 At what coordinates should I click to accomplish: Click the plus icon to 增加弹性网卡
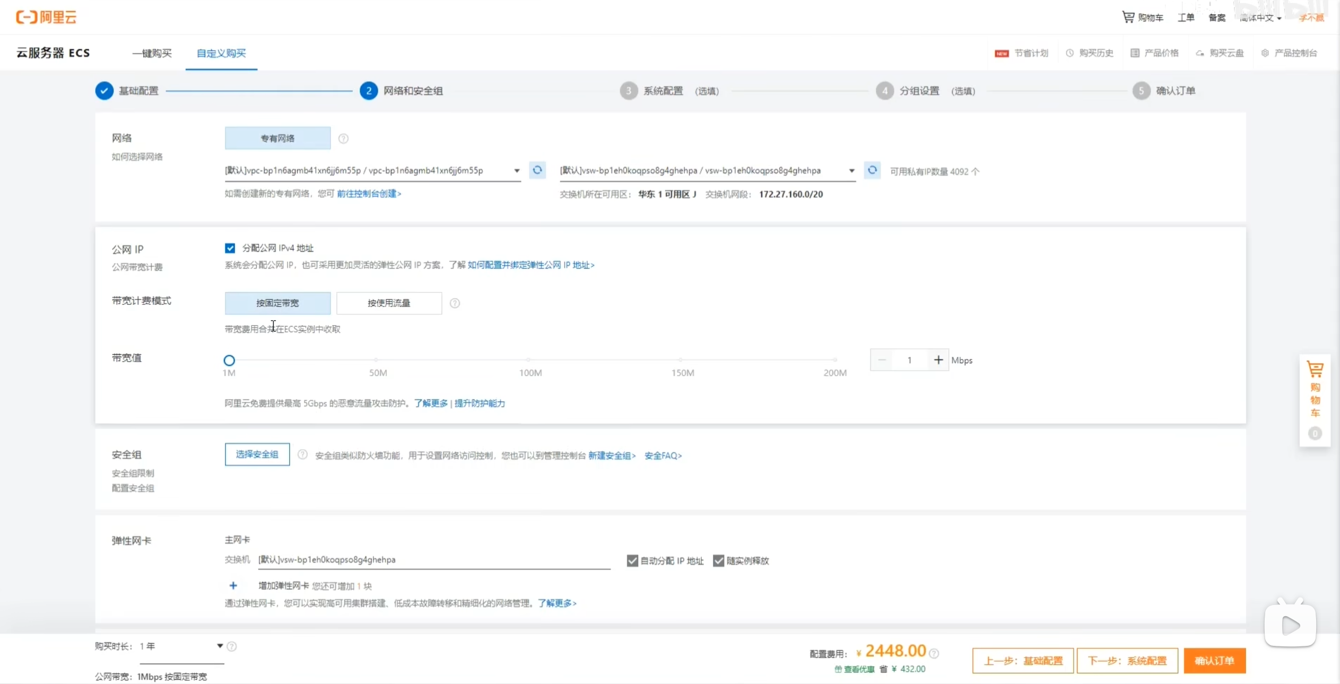point(234,585)
